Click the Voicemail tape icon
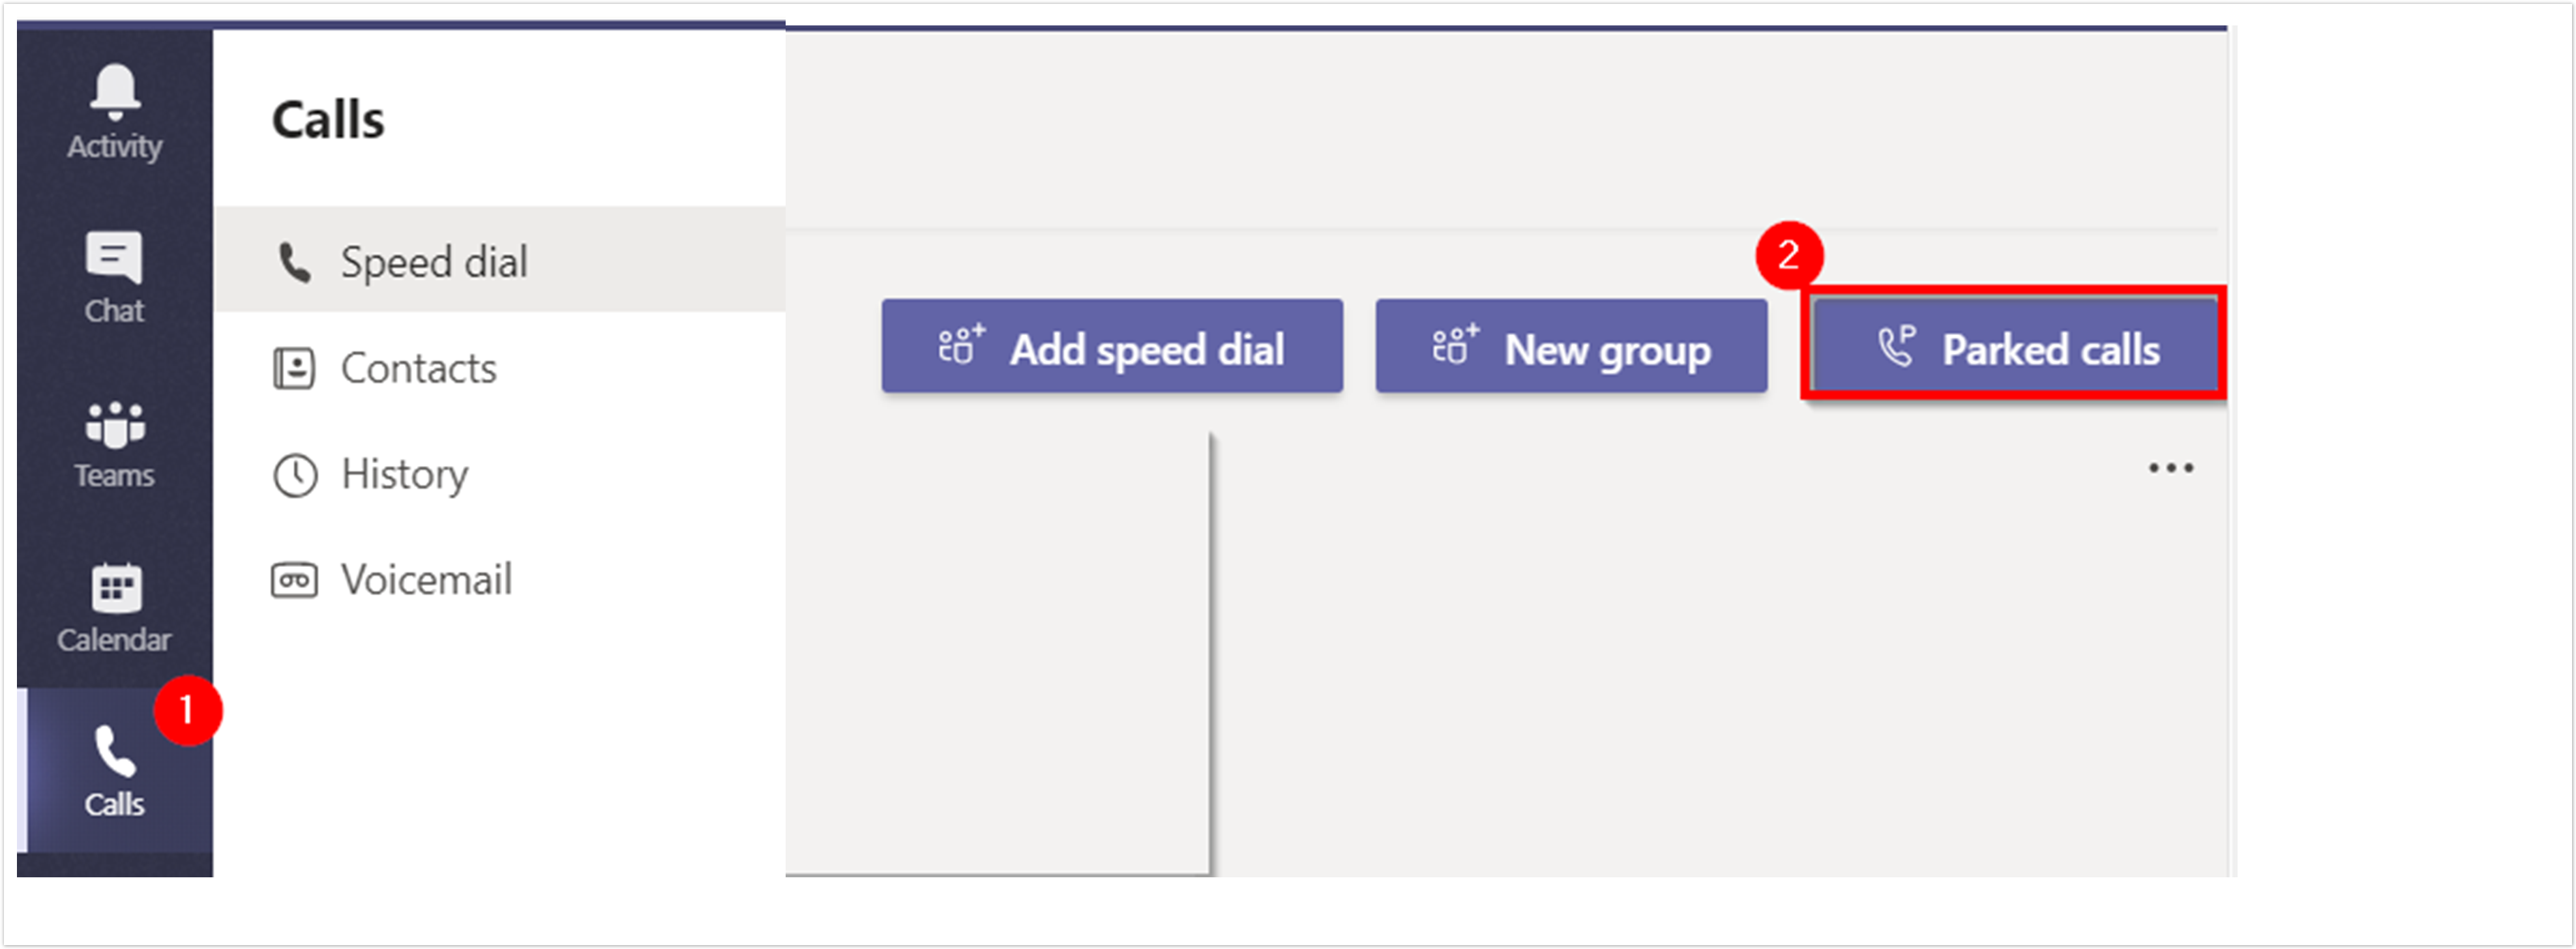Image resolution: width=2576 pixels, height=949 pixels. 294,580
